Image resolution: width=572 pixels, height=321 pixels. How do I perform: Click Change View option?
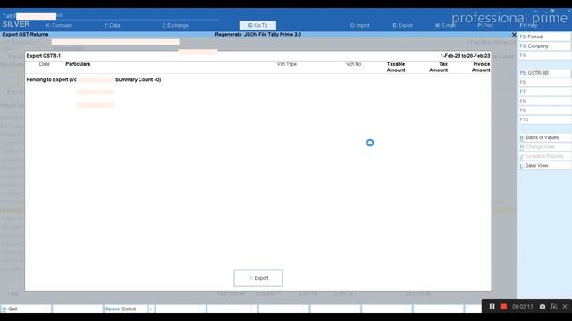coord(544,147)
